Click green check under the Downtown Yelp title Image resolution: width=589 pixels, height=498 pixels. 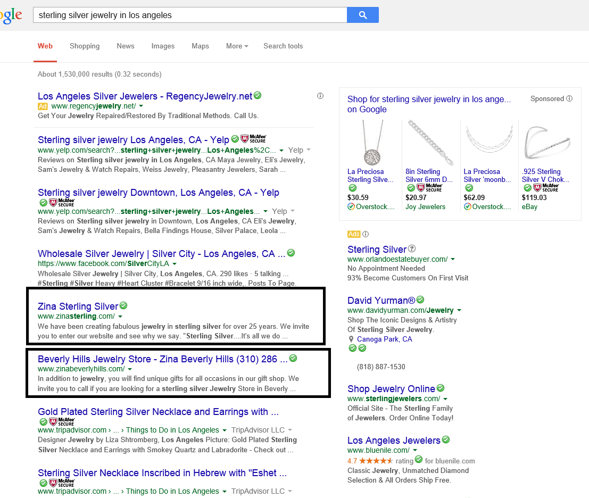pyautogui.click(x=44, y=203)
